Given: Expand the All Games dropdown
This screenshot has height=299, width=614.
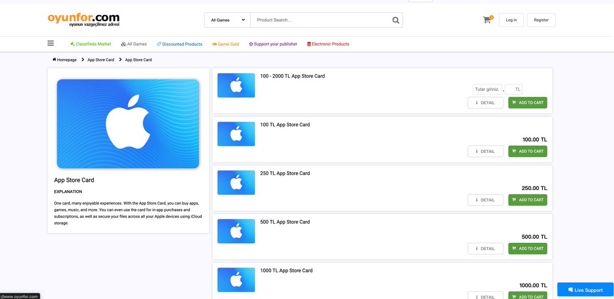Looking at the screenshot, I should (x=227, y=20).
